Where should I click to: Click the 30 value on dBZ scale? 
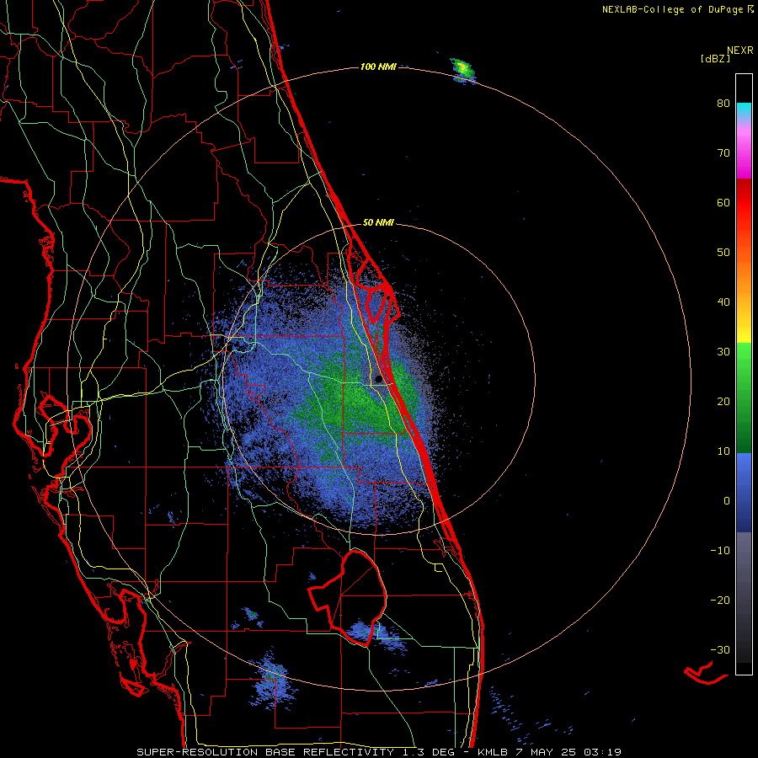point(723,352)
